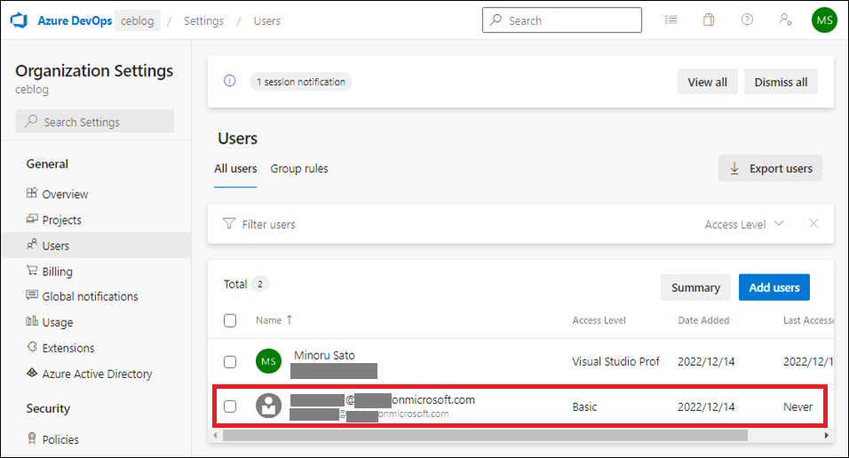Click the horizontal scrollbar thumb under table
The width and height of the screenshot is (849, 458).
[x=485, y=435]
